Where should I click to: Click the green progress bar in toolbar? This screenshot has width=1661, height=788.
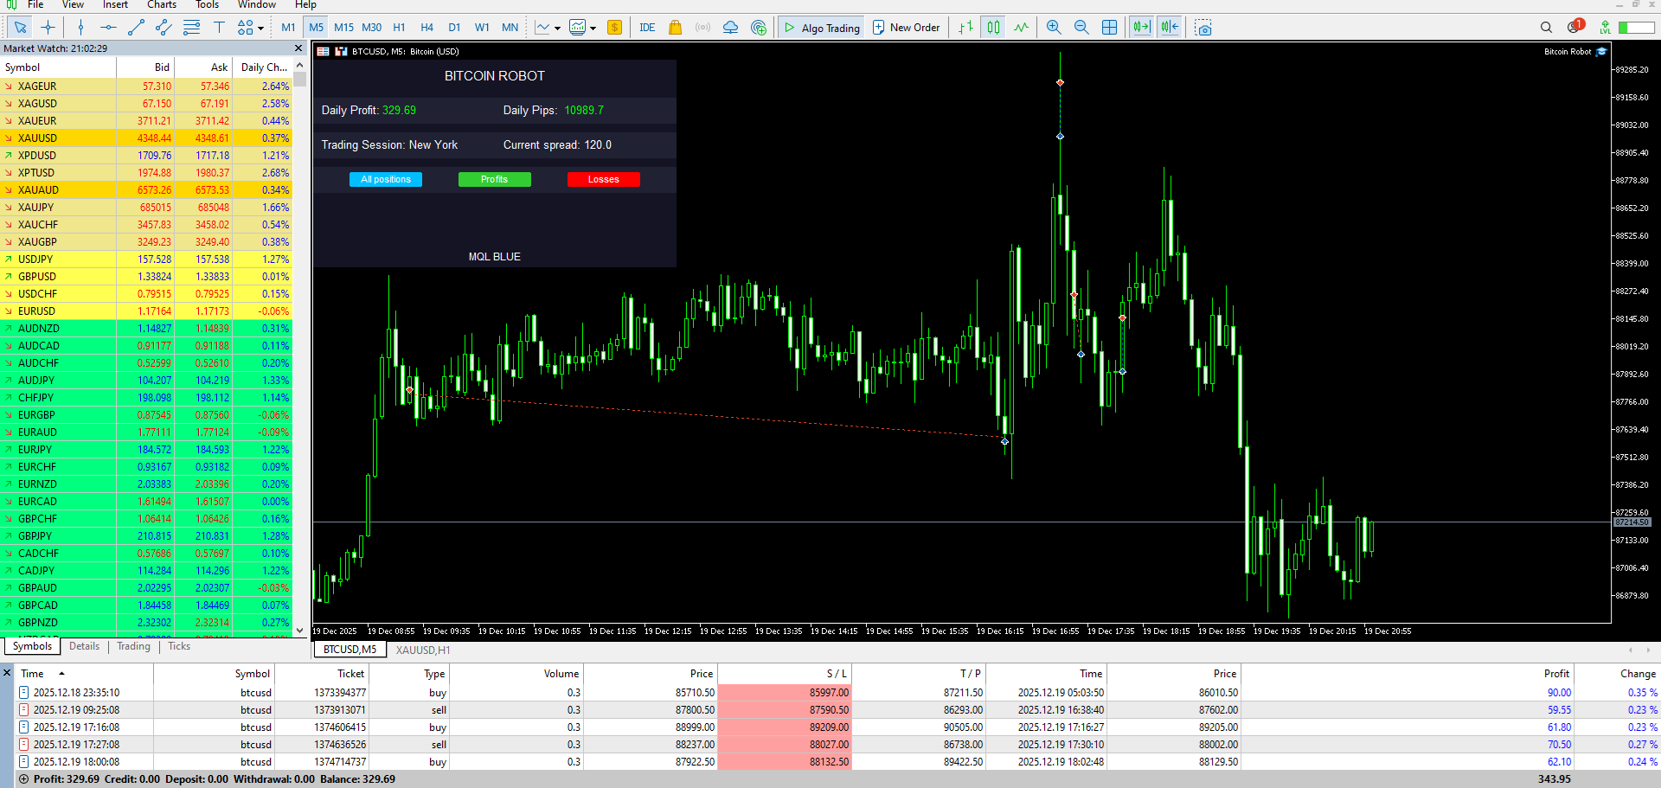[1636, 28]
